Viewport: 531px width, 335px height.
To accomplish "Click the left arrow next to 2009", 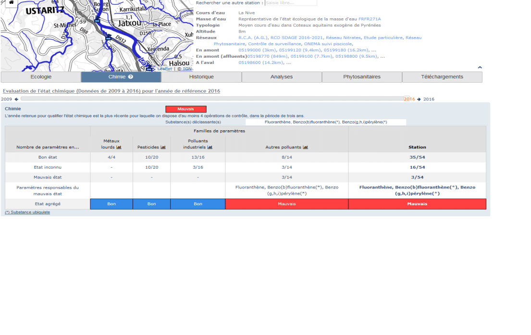I will [x=16, y=99].
